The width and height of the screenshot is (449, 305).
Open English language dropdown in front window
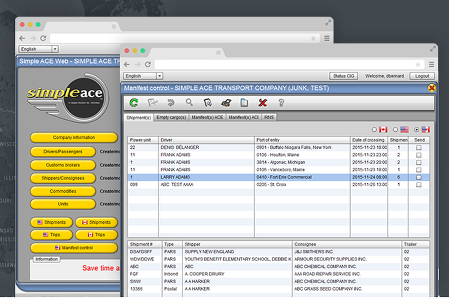coord(143,76)
